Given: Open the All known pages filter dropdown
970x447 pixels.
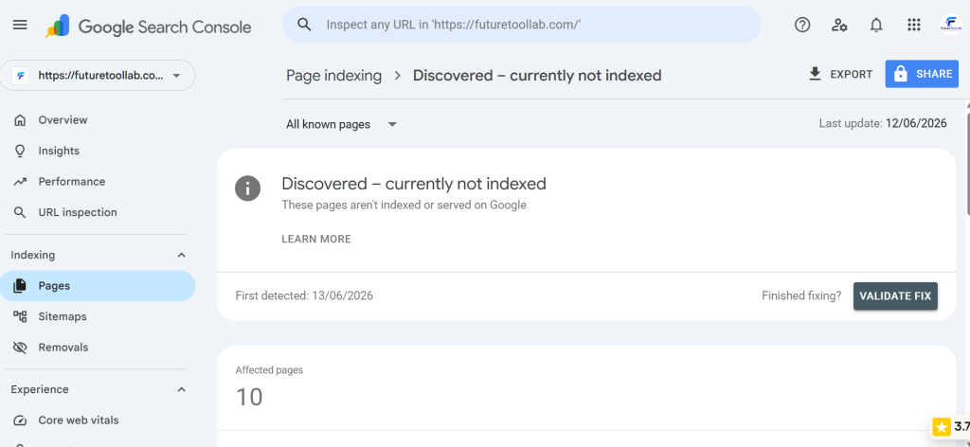Looking at the screenshot, I should pos(341,124).
